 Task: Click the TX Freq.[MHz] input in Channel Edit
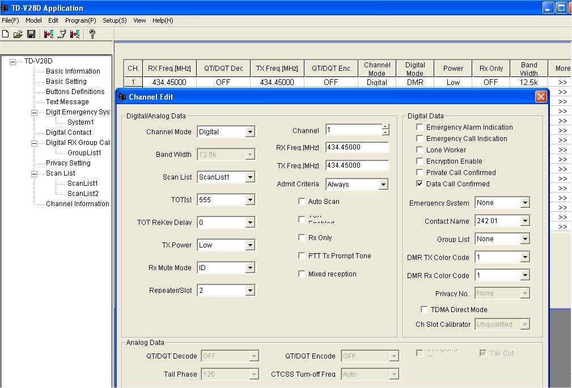tap(357, 165)
